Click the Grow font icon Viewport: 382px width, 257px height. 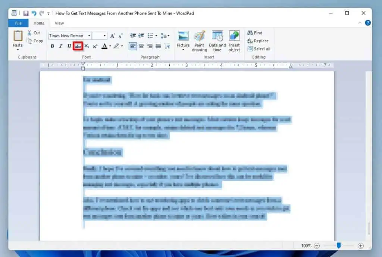(x=112, y=35)
